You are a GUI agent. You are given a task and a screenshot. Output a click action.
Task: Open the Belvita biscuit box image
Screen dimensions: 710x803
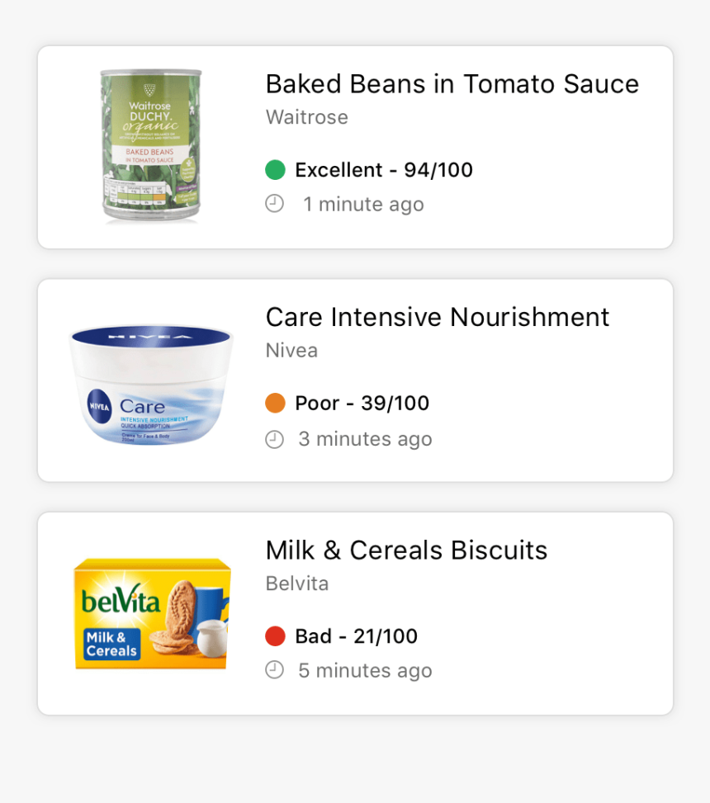(x=152, y=613)
